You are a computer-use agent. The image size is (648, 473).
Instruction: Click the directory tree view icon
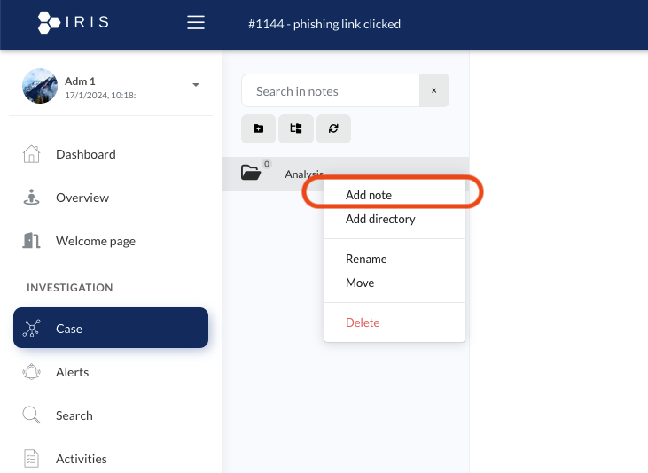click(296, 128)
